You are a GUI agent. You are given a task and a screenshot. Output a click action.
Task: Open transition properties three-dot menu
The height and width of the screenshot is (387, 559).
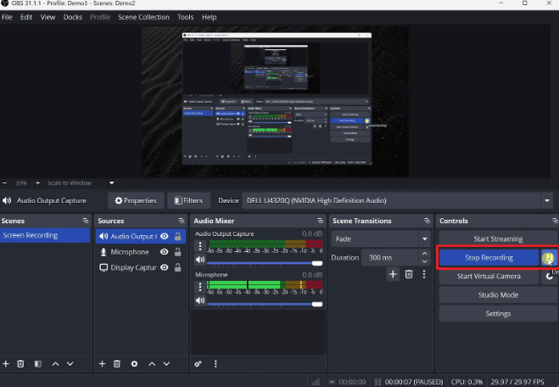[424, 274]
